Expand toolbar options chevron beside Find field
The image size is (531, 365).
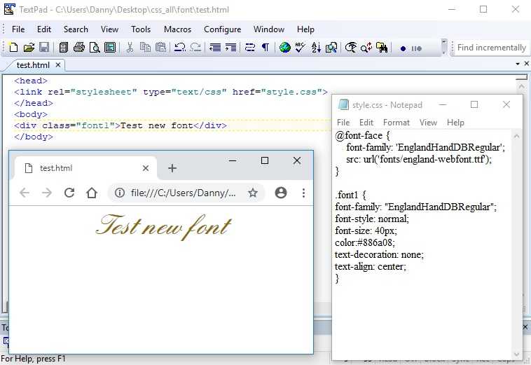444,47
